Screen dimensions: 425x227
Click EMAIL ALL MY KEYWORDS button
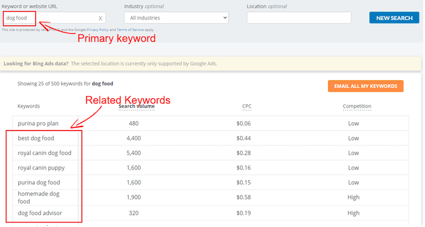tap(365, 86)
